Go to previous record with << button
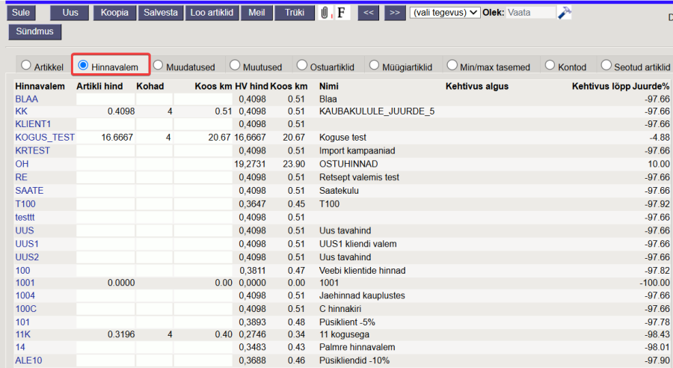Image resolution: width=673 pixels, height=368 pixels. pyautogui.click(x=368, y=13)
